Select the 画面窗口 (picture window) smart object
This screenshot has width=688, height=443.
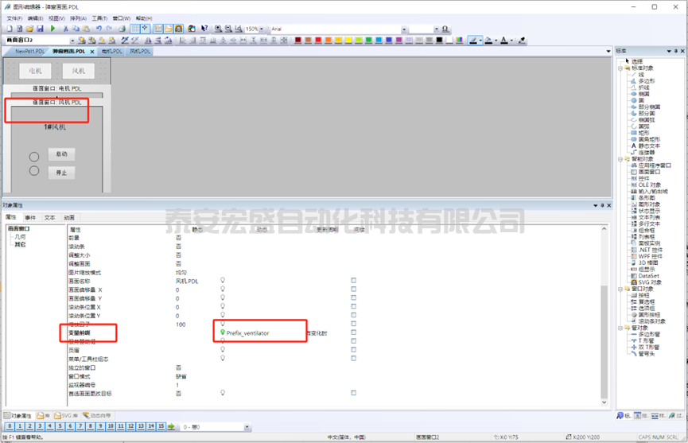pyautogui.click(x=650, y=171)
